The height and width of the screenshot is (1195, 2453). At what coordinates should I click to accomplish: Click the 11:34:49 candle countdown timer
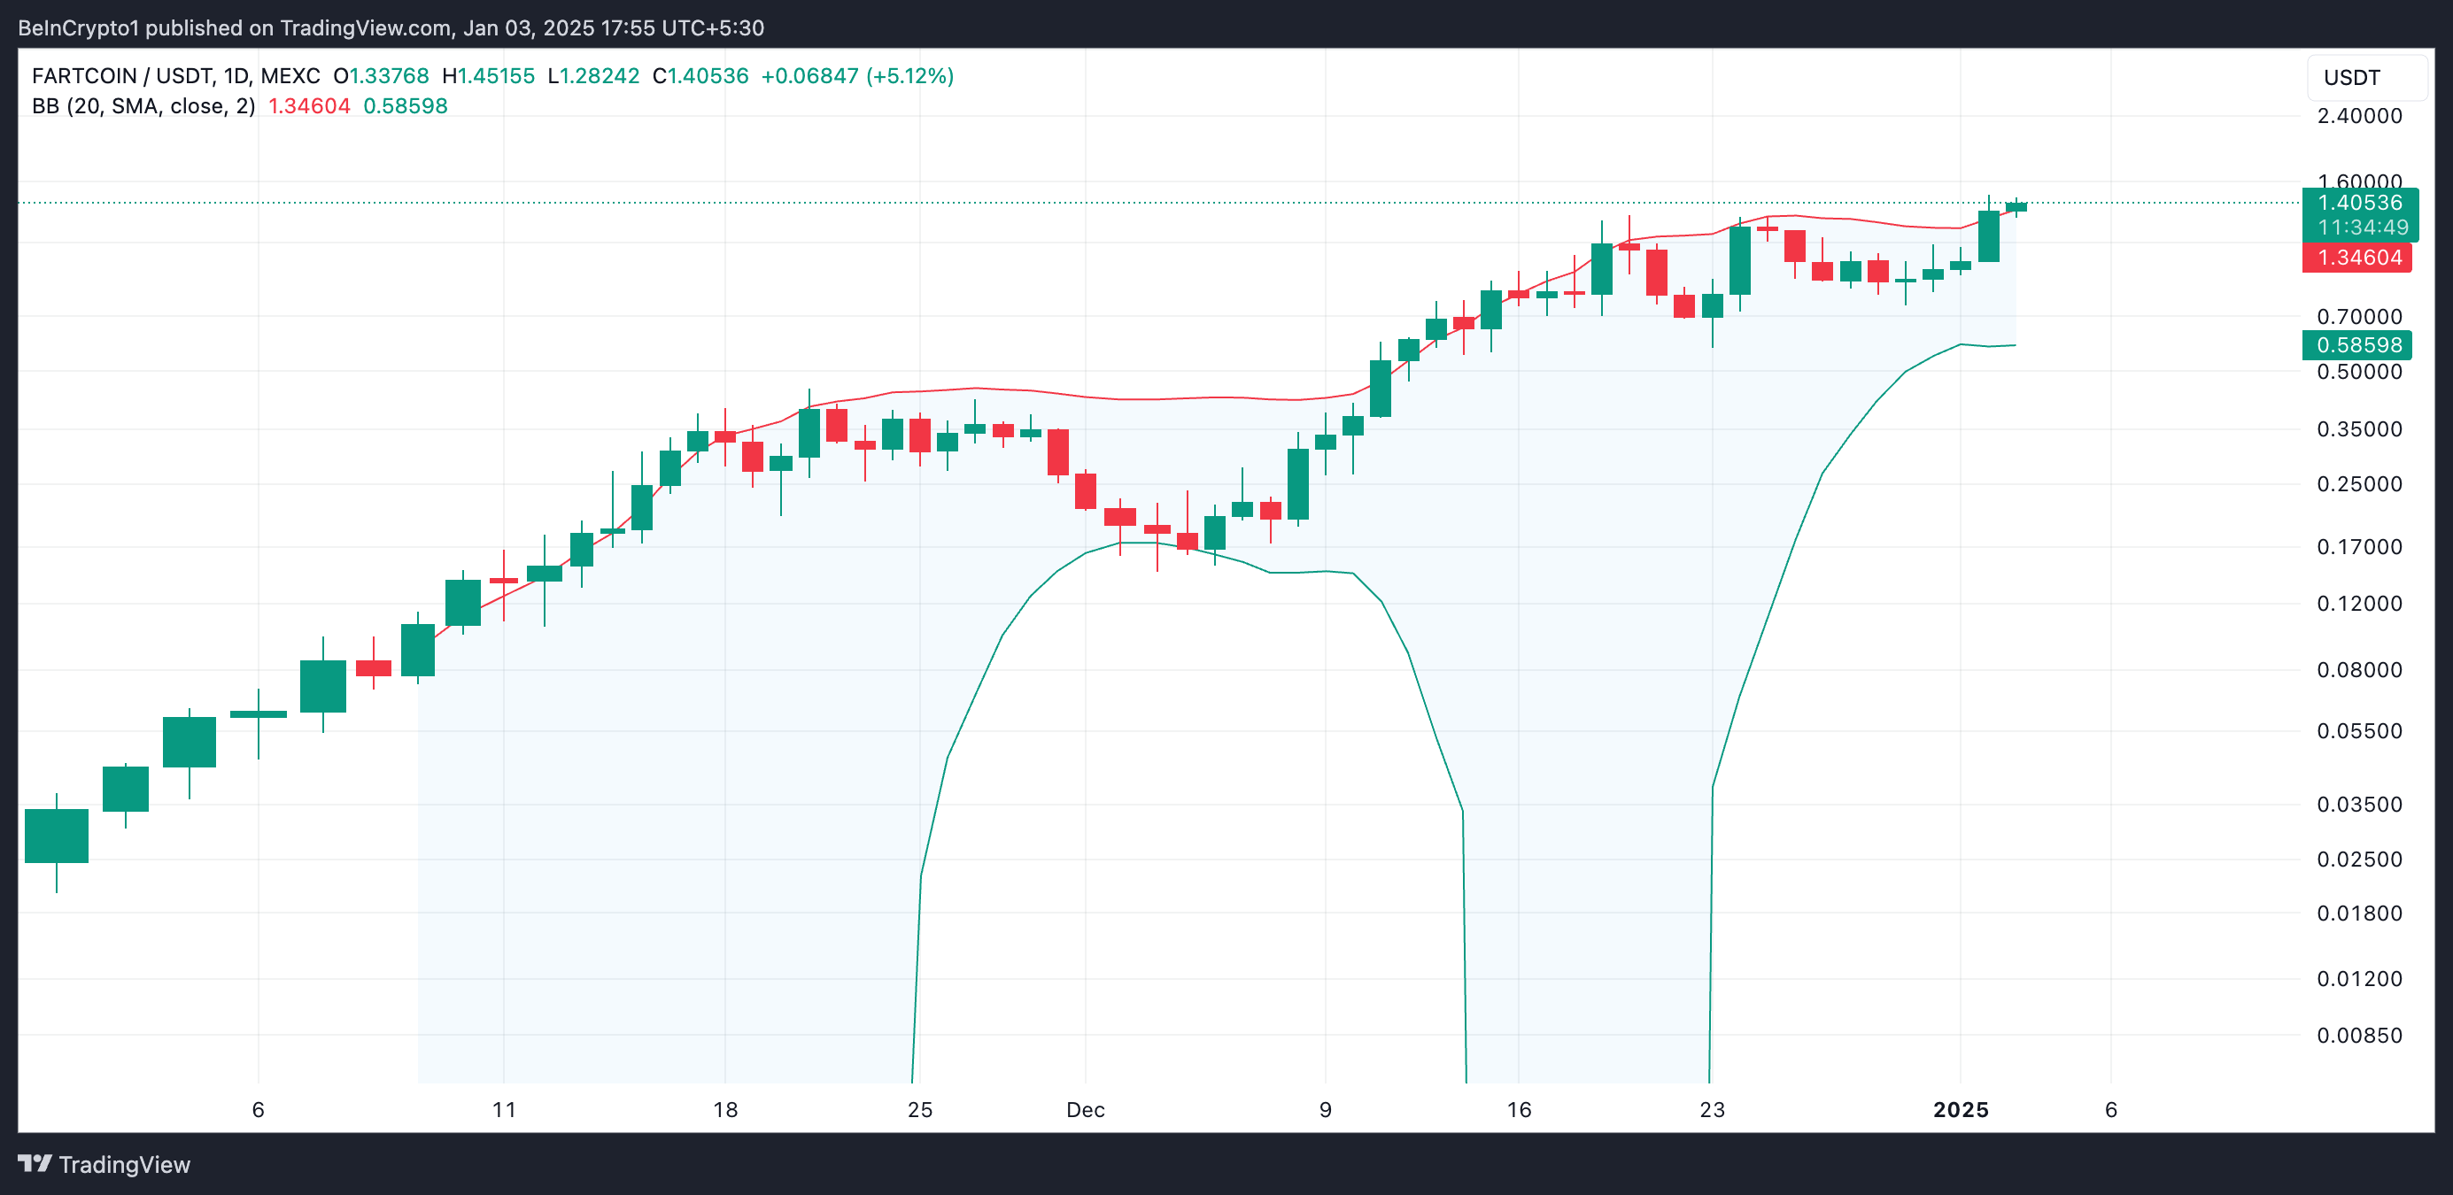click(2362, 227)
